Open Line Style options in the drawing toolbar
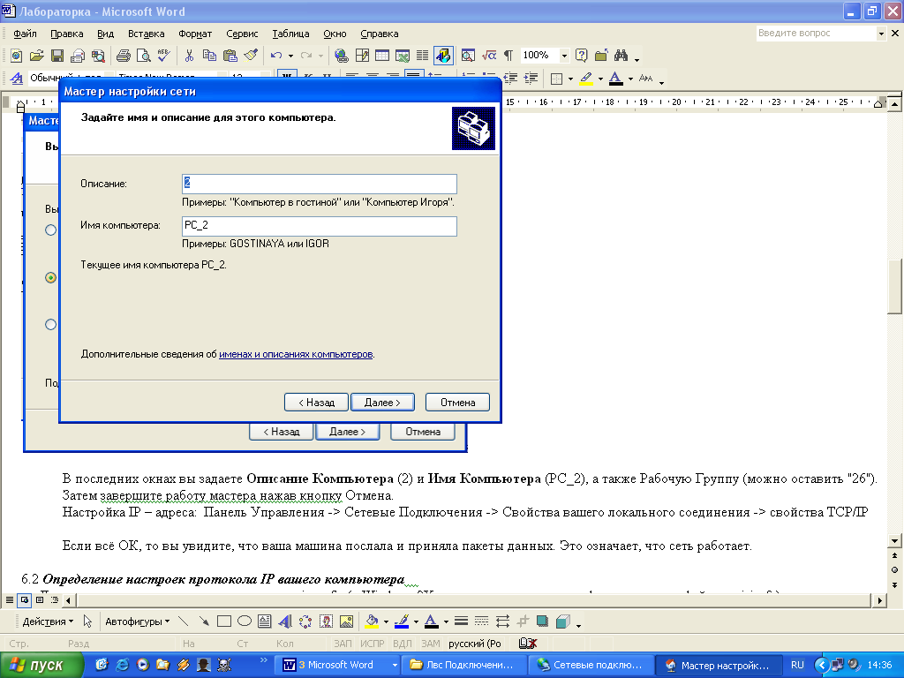Screen dimensions: 904x678 (461, 621)
